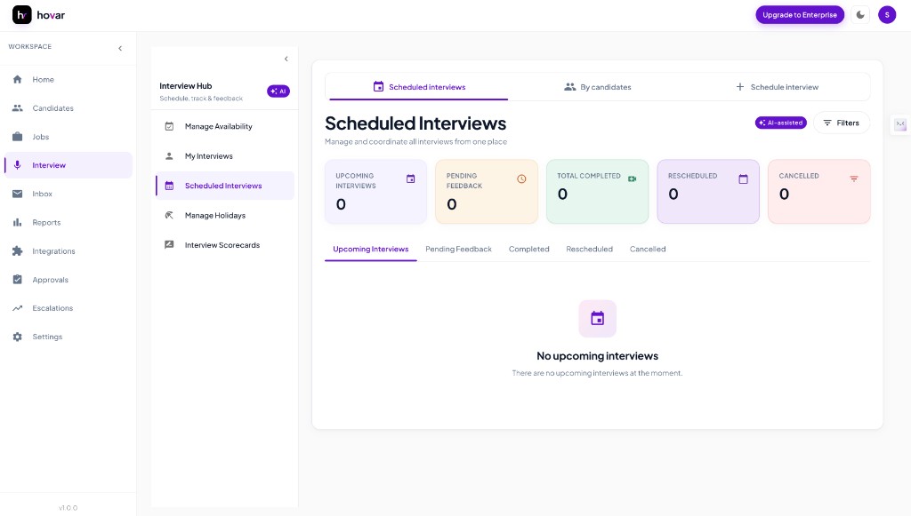The height and width of the screenshot is (516, 911).
Task: Open the user avatar menu 'S'
Action: [887, 15]
